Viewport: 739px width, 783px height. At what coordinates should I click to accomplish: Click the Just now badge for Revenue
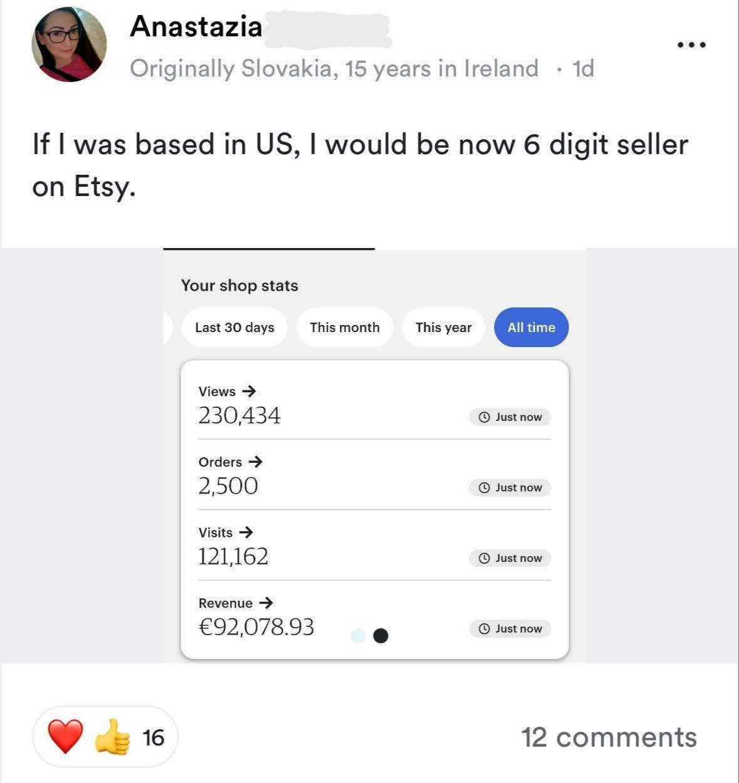click(510, 629)
